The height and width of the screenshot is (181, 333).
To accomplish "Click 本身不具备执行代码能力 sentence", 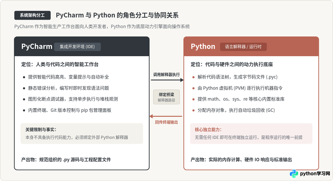I will pos(77,137).
